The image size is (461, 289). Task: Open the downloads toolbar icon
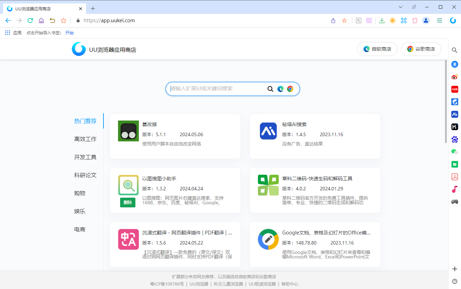[382, 20]
